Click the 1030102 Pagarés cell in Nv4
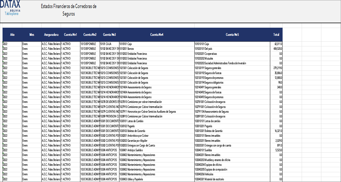This screenshot has height=182, width=341. [157, 126]
